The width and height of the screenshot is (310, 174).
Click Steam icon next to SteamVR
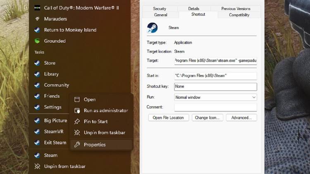pos(37,132)
